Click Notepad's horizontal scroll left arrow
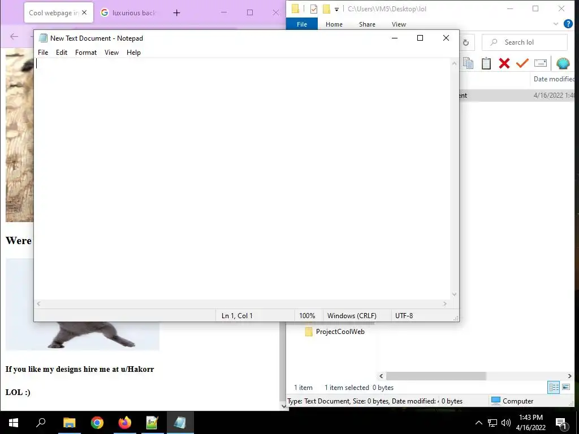Image resolution: width=579 pixels, height=434 pixels. [x=38, y=303]
